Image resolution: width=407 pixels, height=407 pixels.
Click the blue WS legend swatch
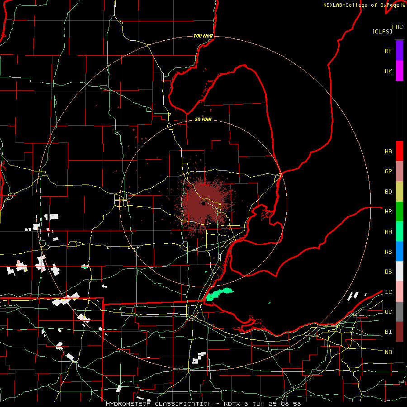click(399, 251)
